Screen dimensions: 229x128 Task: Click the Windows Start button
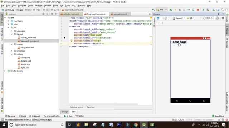pyautogui.click(x=4, y=125)
